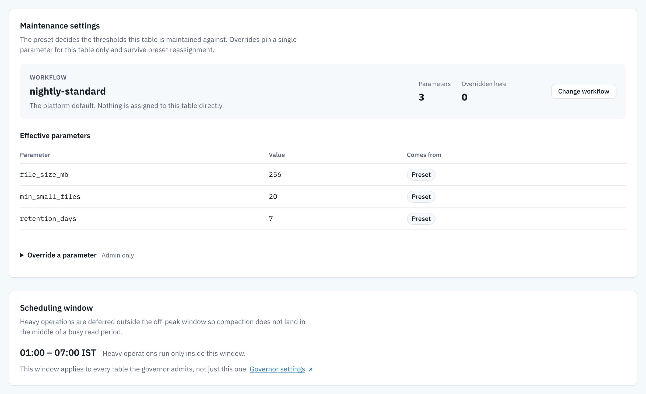Open the Governor settings link
Viewport: 646px width, 394px height.
277,369
